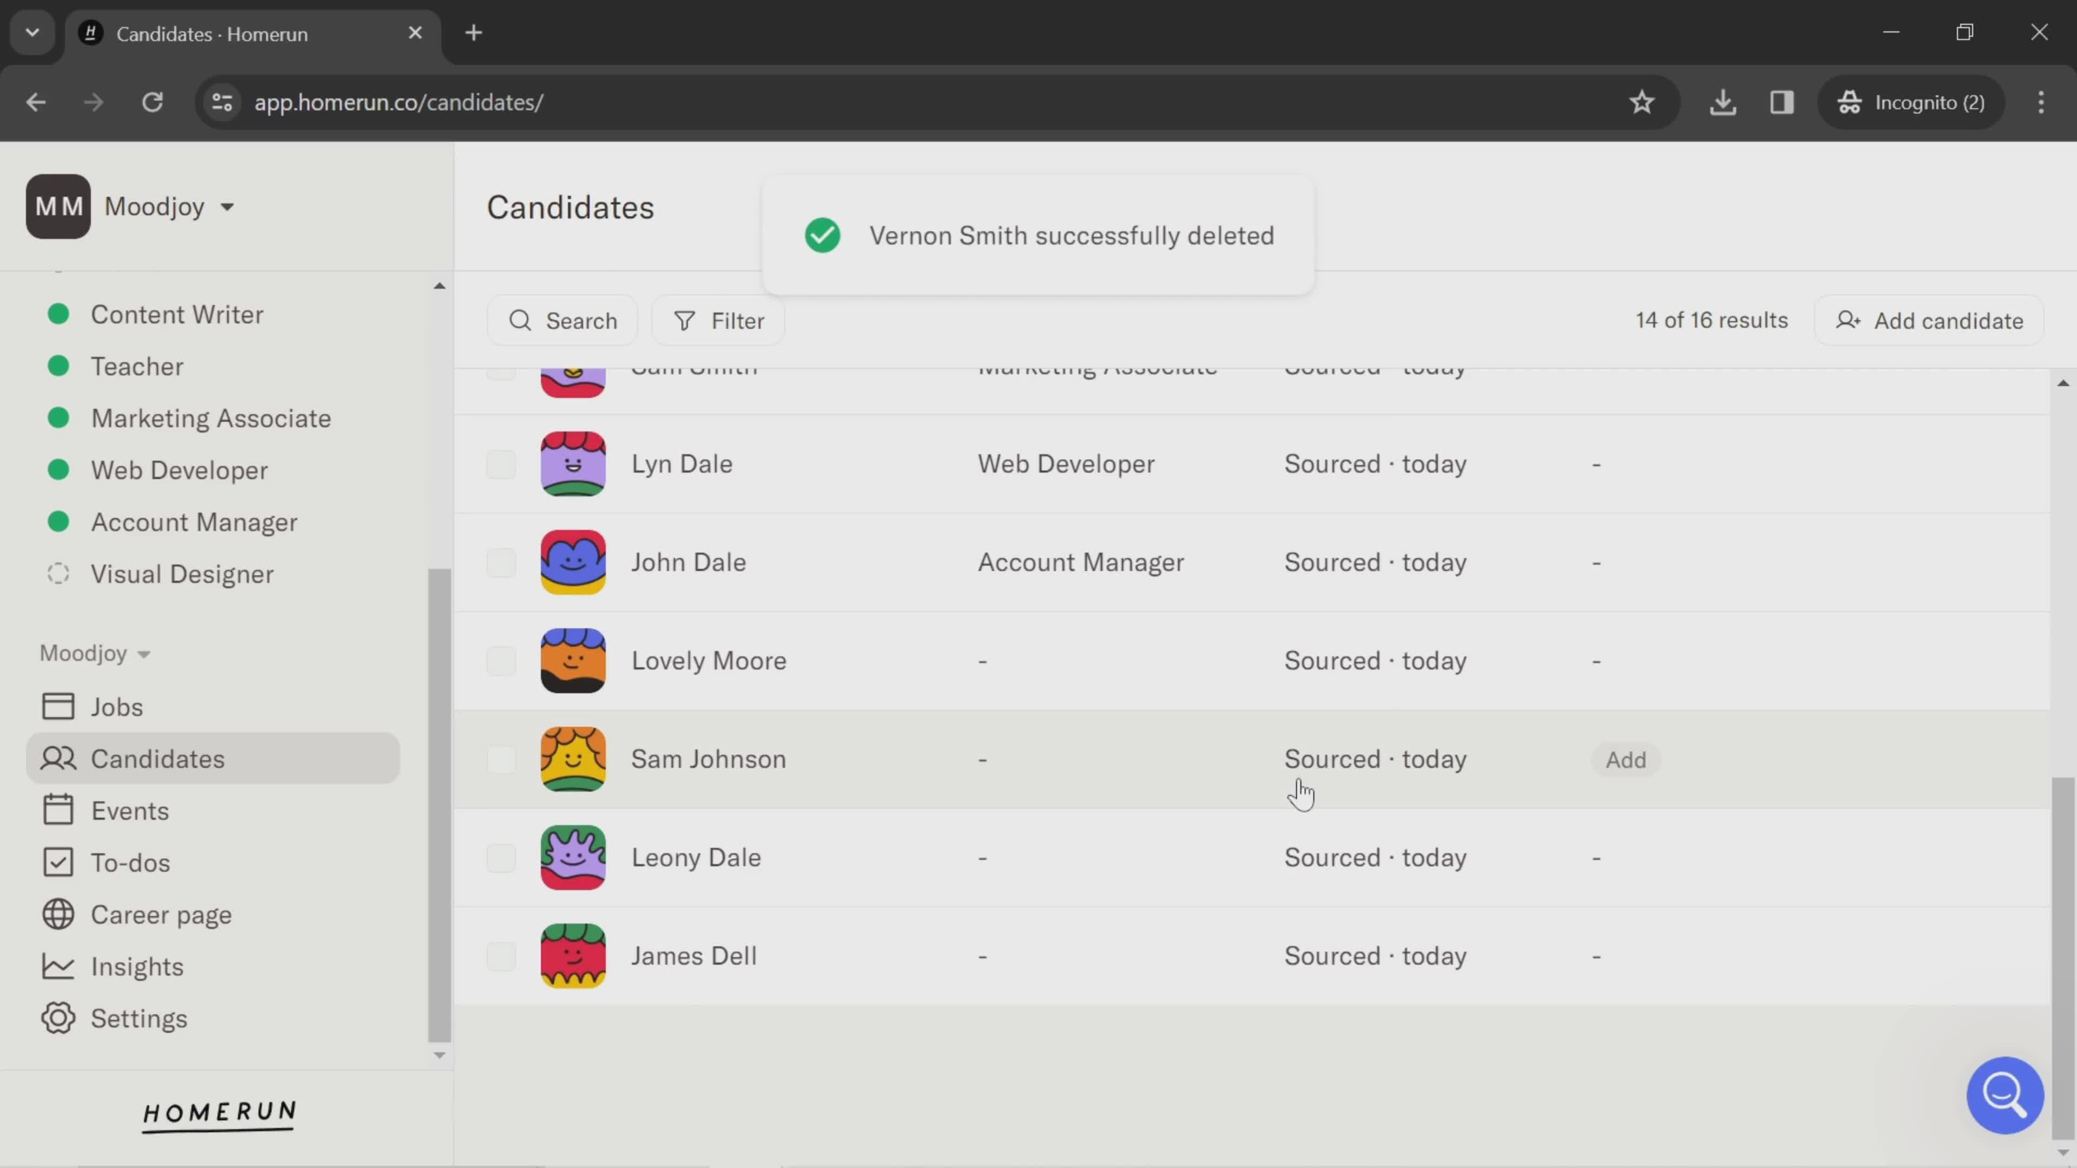
Task: Select the James Dell checkbox
Action: click(501, 956)
